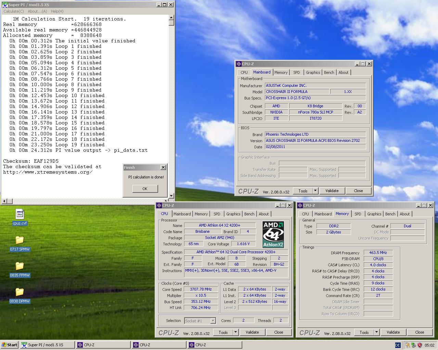Expand Tools dropdown arrow in Memory CPU-Z window
Viewport: 438px width, 350px height.
point(376,332)
